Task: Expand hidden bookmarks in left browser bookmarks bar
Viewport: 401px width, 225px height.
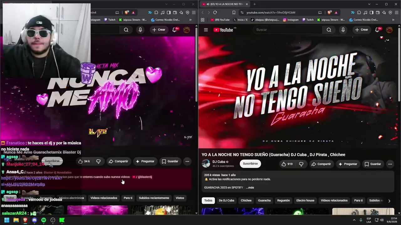Action: tap(190, 20)
